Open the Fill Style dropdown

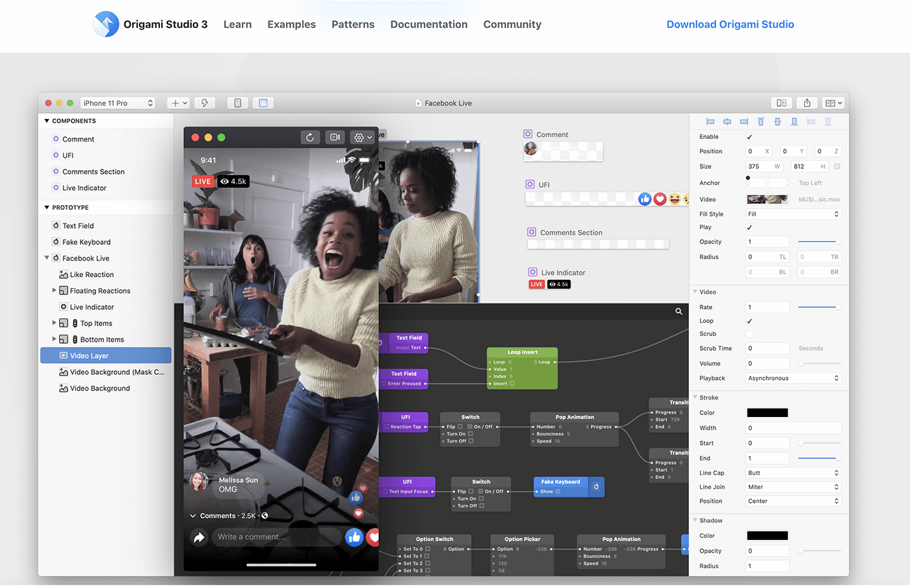793,214
